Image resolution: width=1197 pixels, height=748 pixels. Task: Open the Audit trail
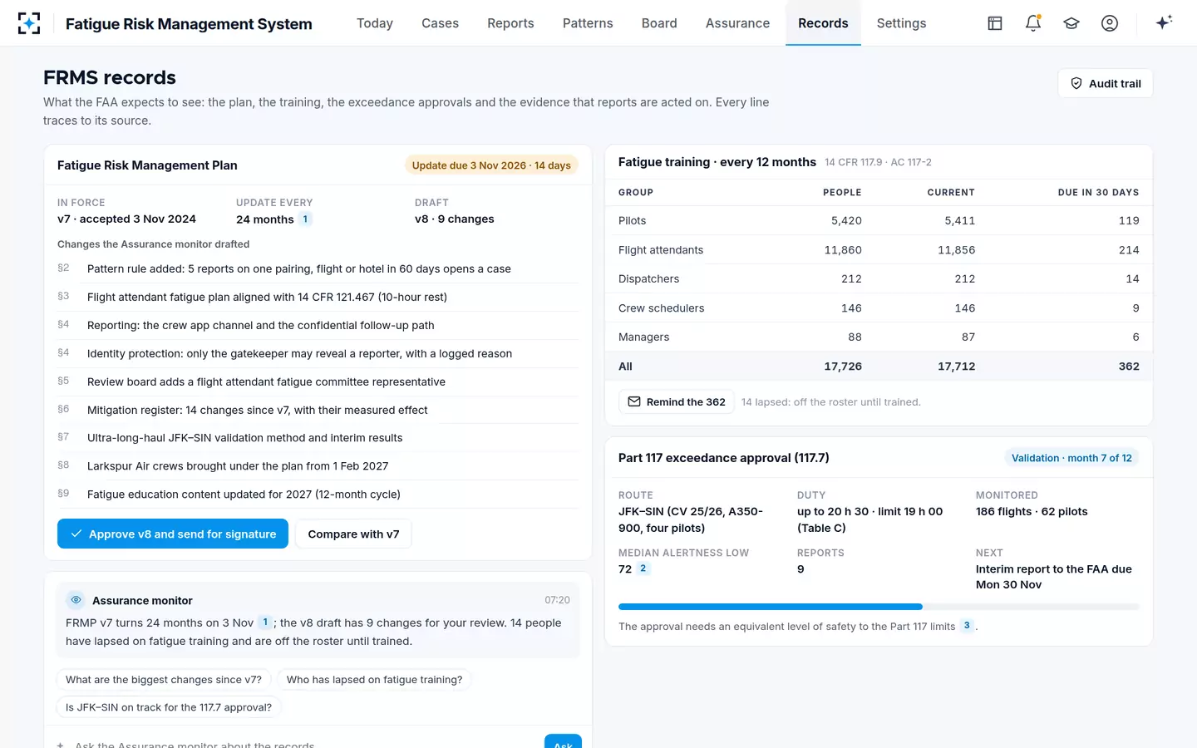[1106, 83]
